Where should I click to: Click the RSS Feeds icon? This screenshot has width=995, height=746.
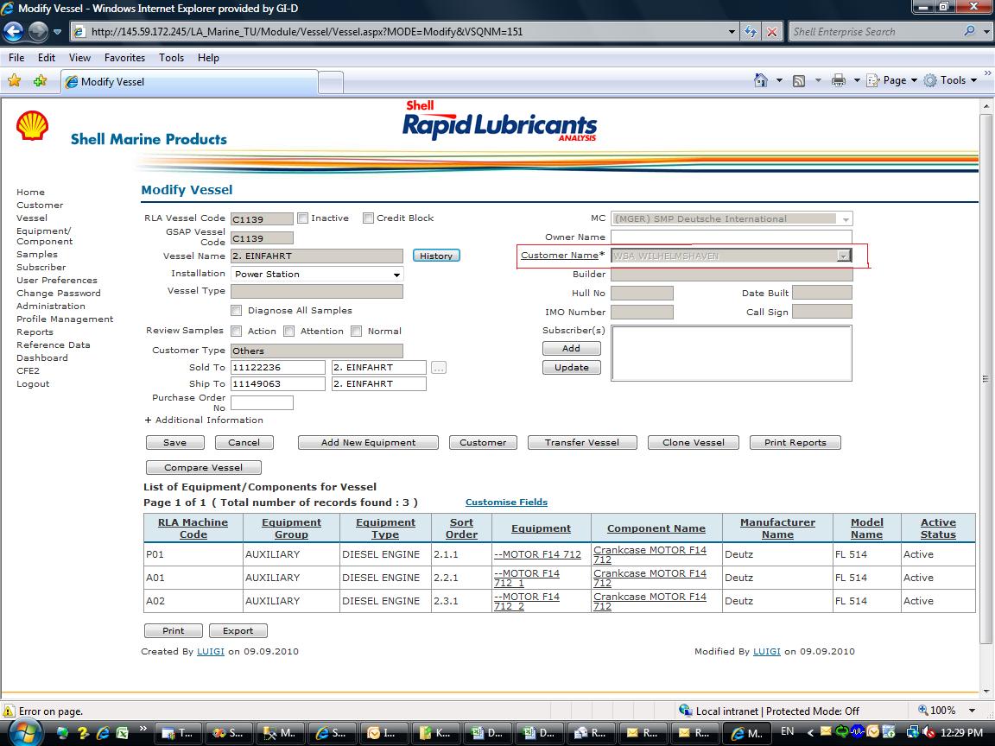[799, 80]
